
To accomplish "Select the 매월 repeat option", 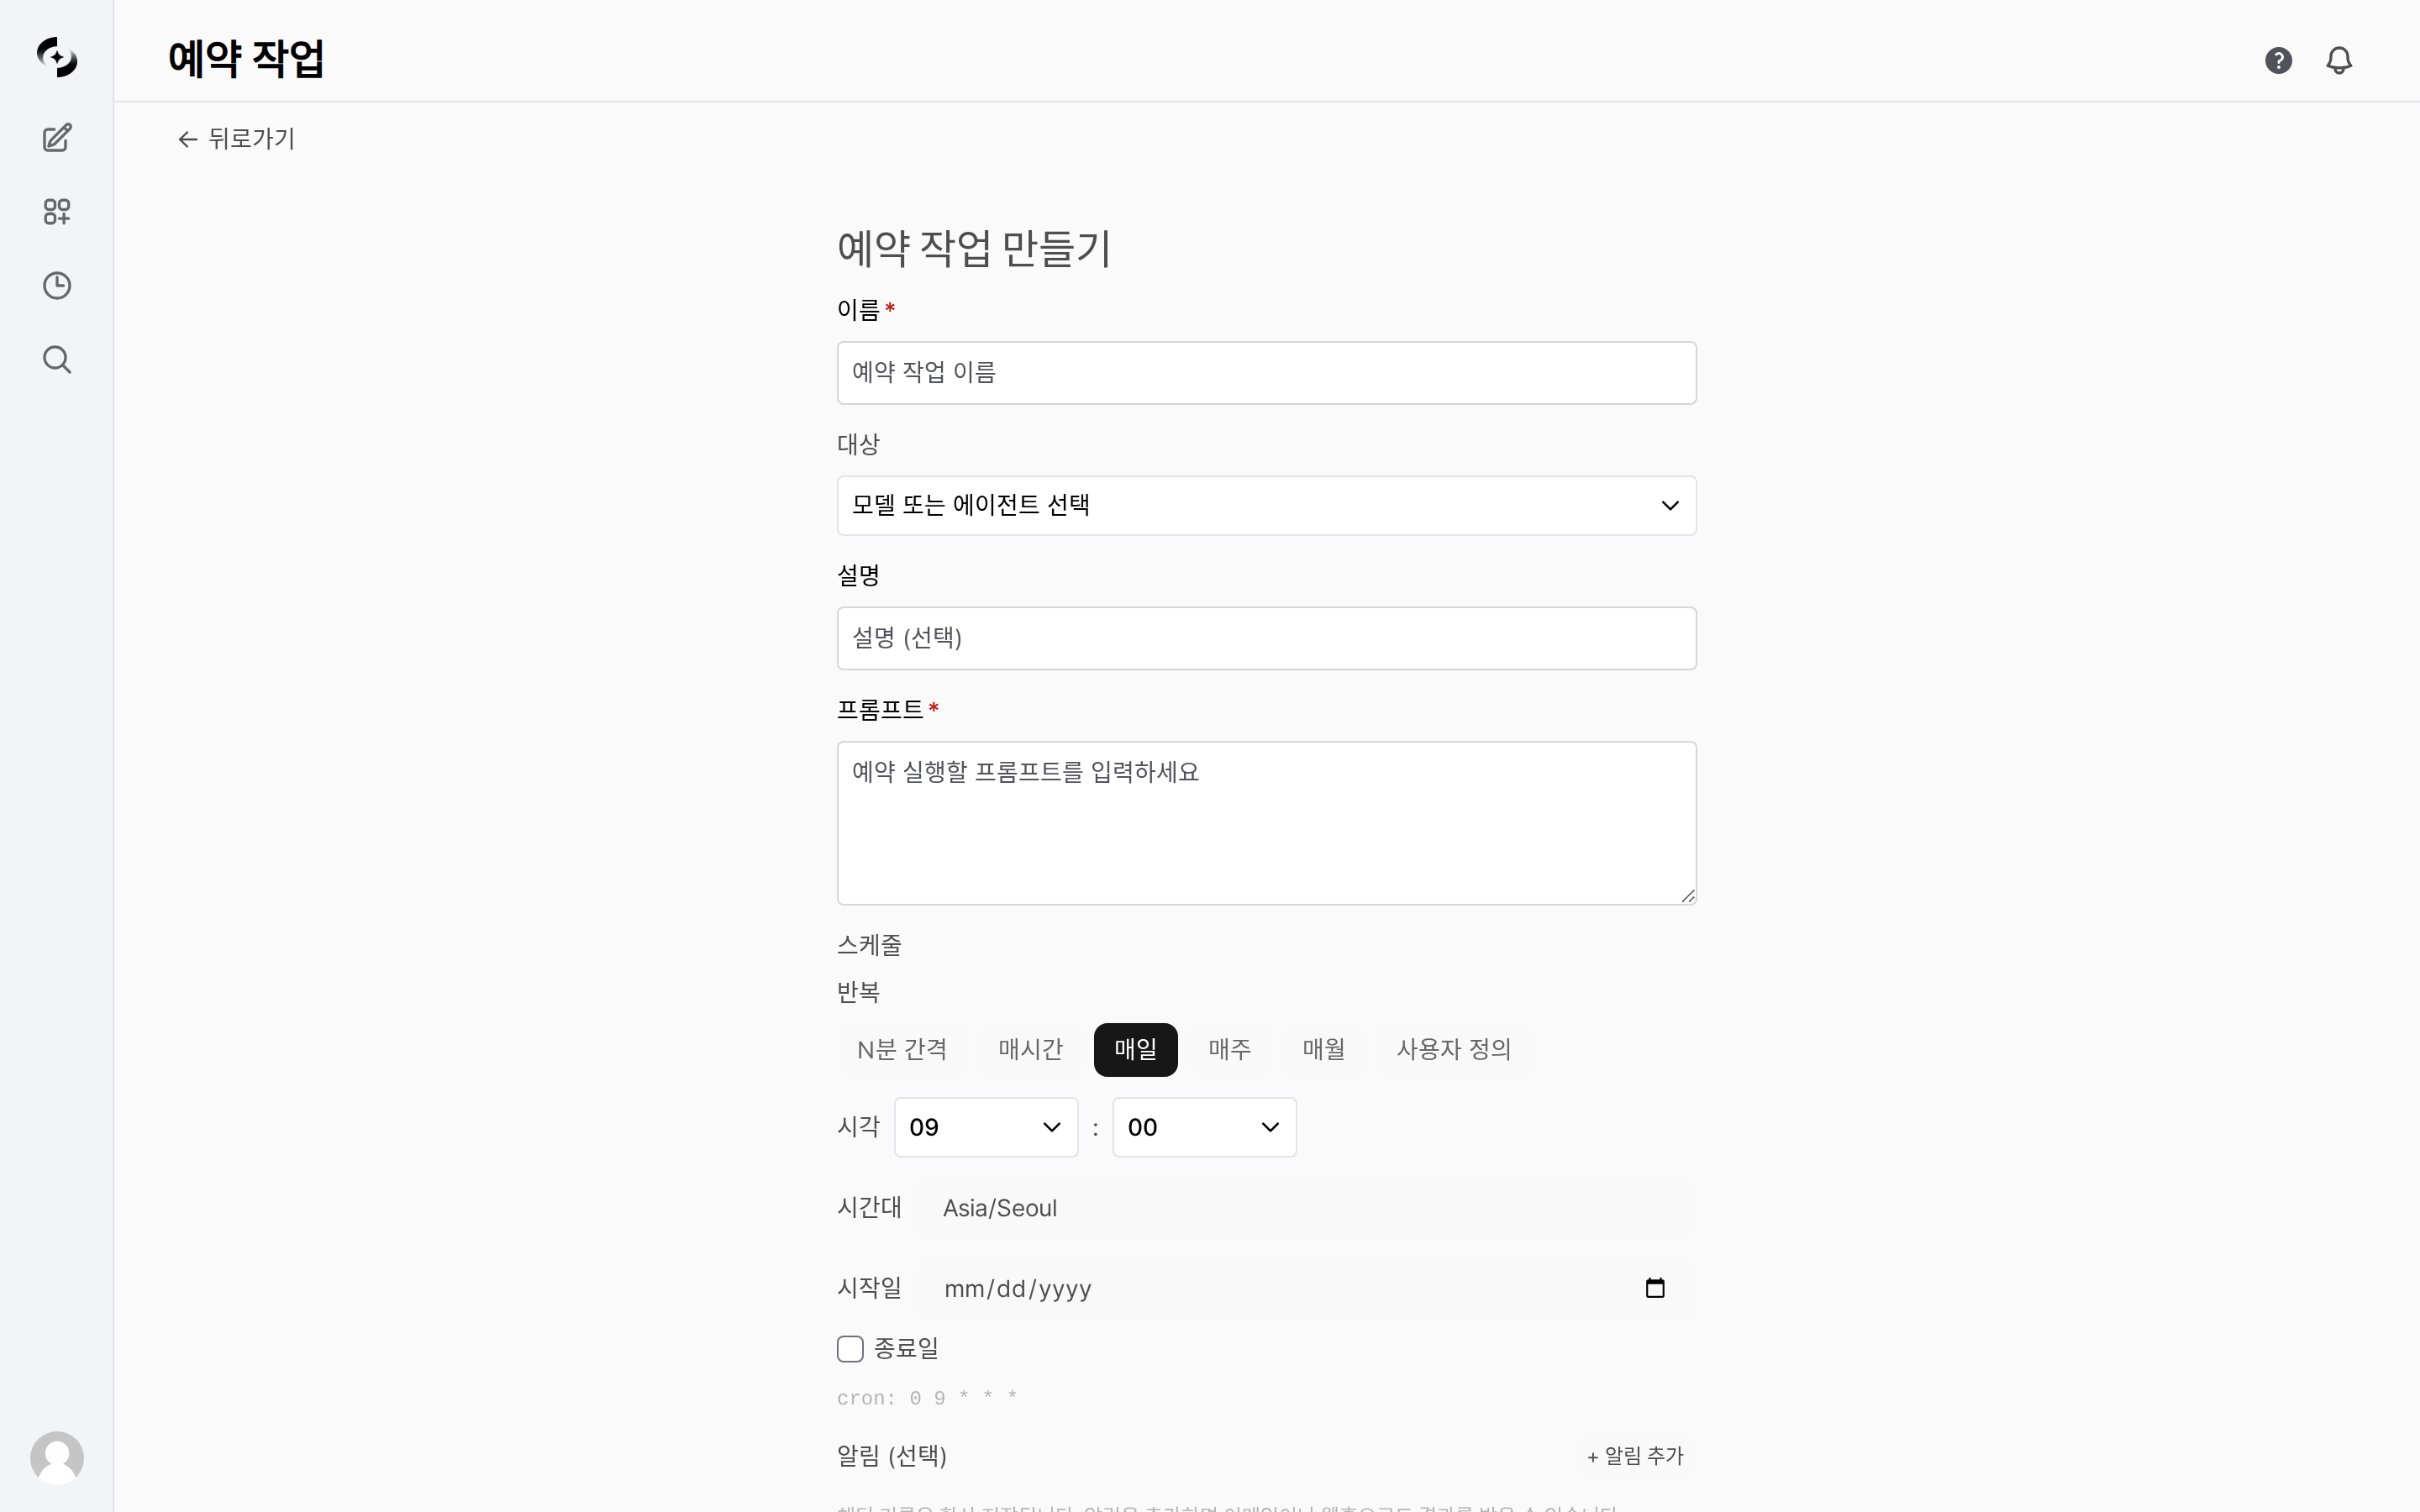I will pos(1324,1050).
